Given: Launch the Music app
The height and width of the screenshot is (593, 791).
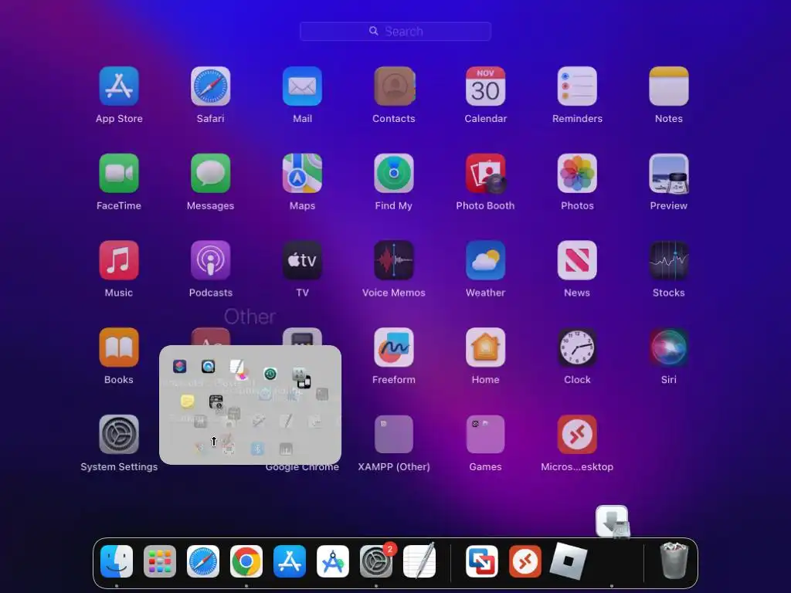Looking at the screenshot, I should click(x=119, y=260).
